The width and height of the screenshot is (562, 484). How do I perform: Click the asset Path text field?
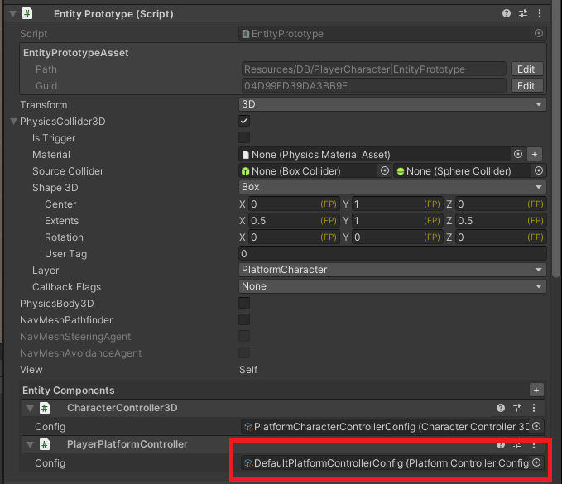point(374,69)
